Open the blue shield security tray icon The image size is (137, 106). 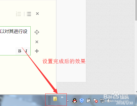[x=82, y=101]
